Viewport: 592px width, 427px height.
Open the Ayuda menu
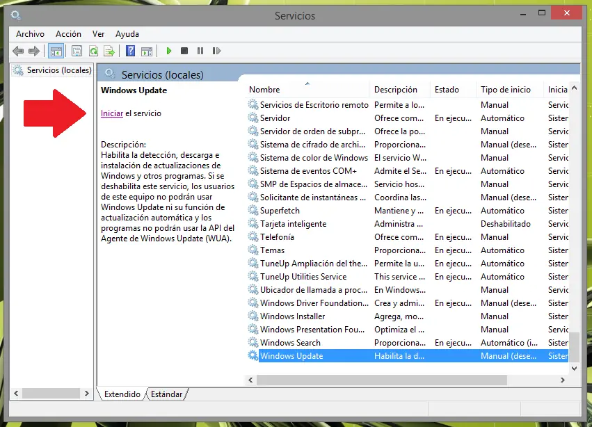click(127, 34)
